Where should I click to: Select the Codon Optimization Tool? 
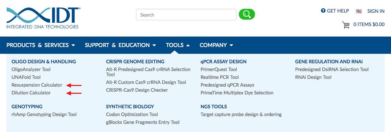point(132,114)
